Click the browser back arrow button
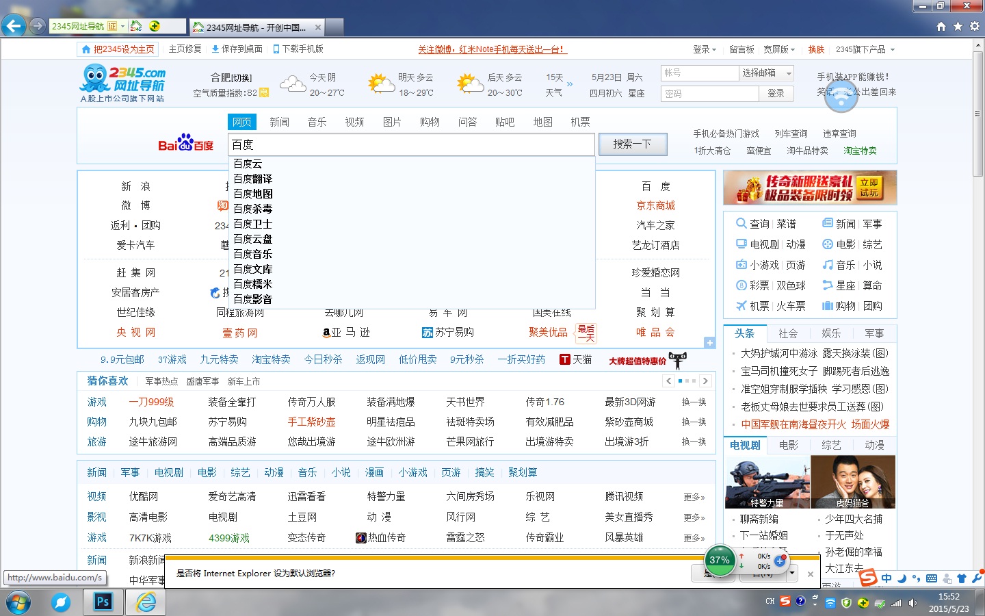The image size is (985, 616). 14,26
